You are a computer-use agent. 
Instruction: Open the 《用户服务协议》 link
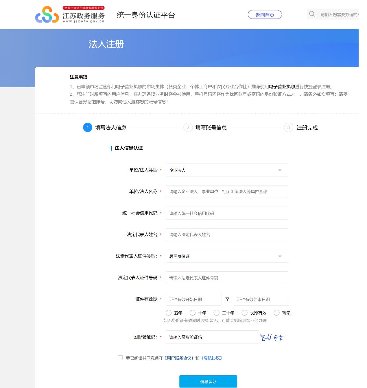click(x=179, y=358)
